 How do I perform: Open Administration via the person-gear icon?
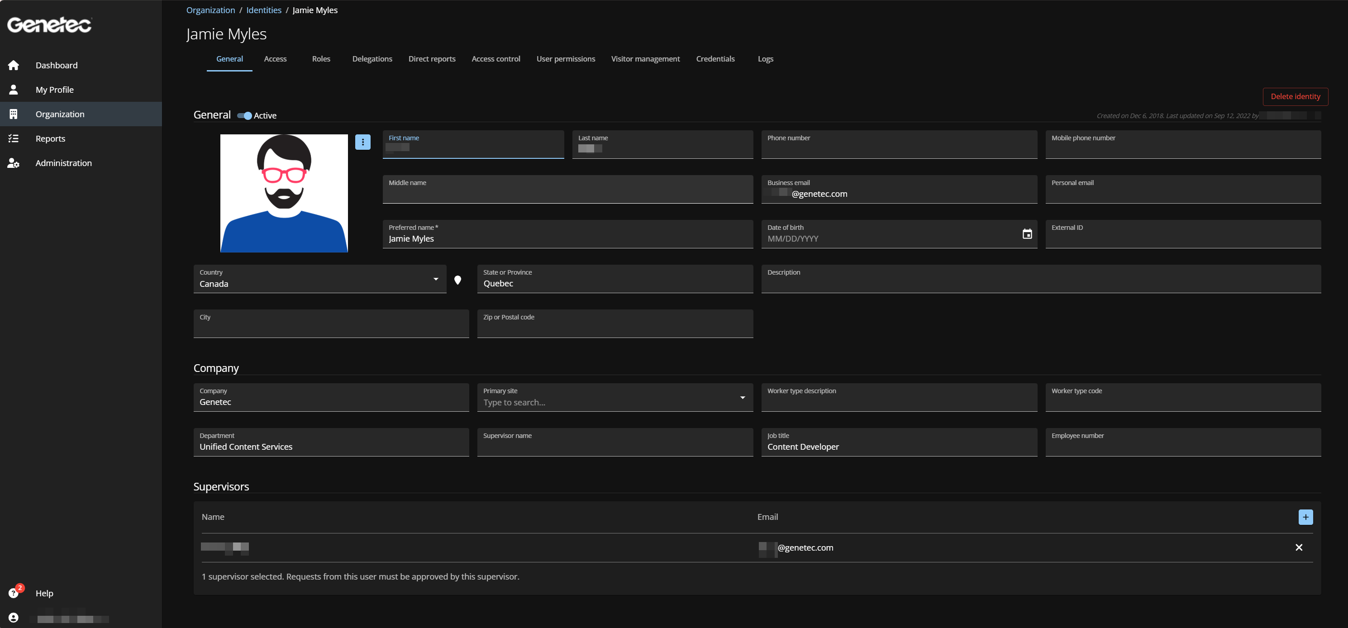pos(13,163)
